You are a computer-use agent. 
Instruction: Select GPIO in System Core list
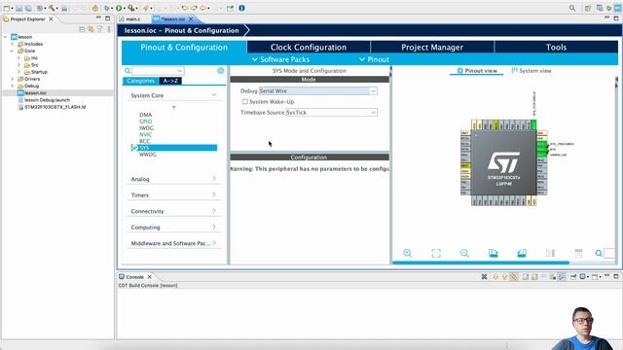(145, 122)
